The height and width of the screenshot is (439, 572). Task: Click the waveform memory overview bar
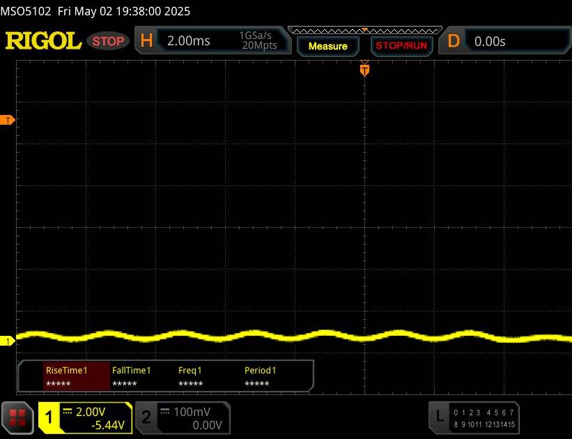365,31
